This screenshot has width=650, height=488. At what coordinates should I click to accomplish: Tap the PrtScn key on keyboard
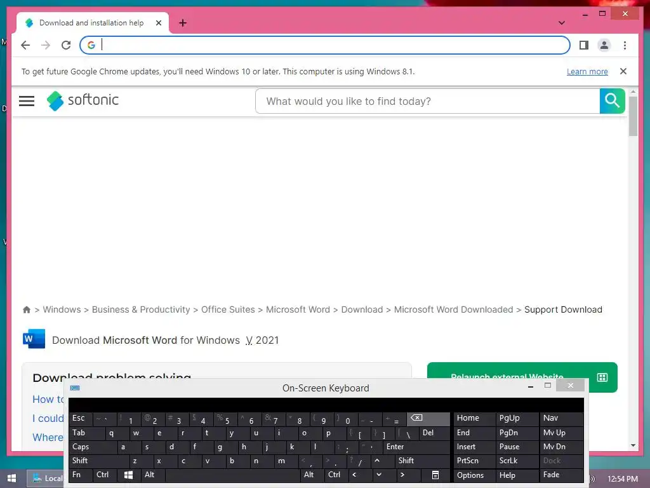coord(474,461)
